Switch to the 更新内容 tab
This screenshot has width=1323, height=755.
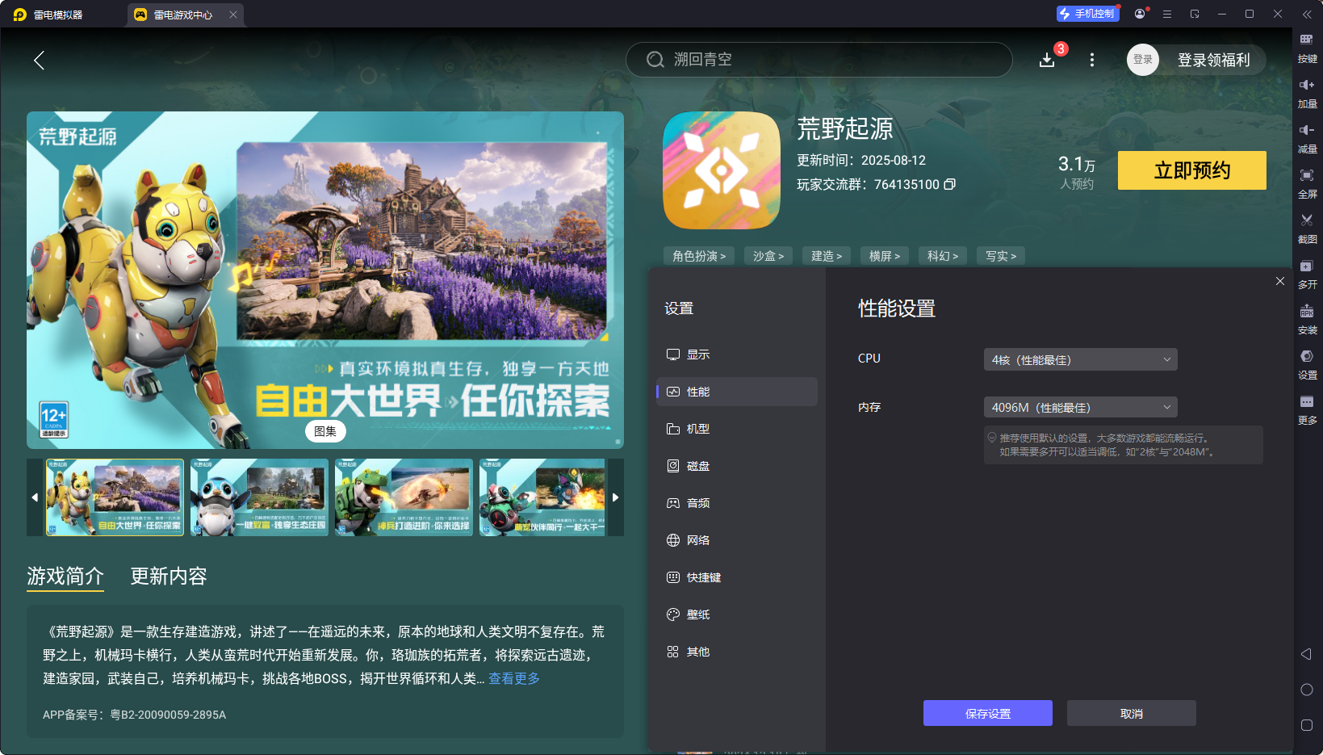click(168, 577)
